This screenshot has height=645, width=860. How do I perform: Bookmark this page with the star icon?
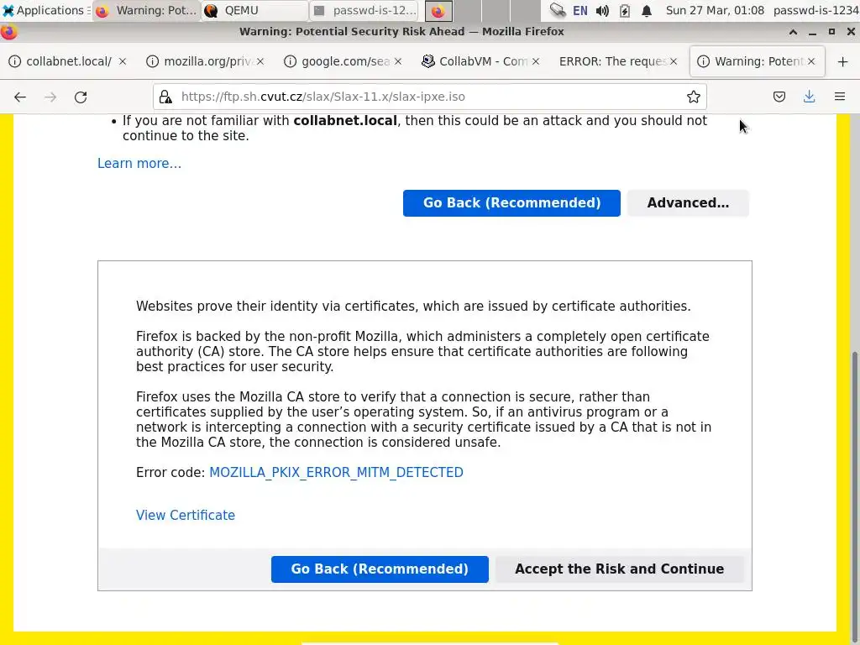coord(693,97)
